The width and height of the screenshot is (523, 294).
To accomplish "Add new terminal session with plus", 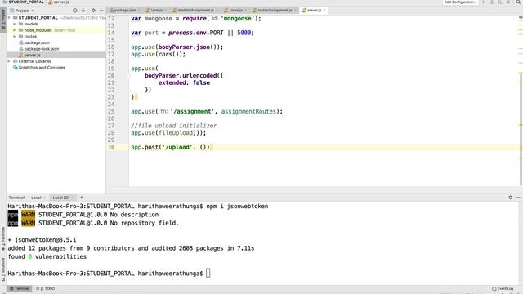I will click(x=82, y=198).
